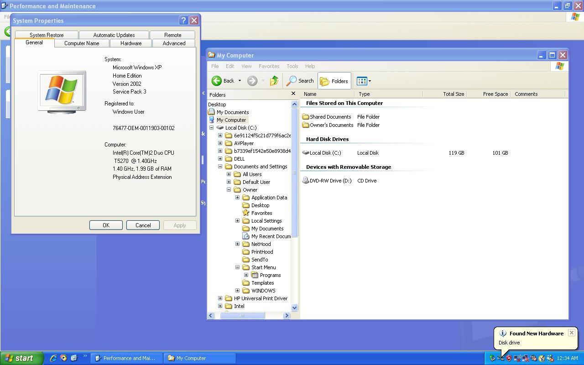Click the help question mark in System Properties
The image size is (584, 365).
point(183,21)
